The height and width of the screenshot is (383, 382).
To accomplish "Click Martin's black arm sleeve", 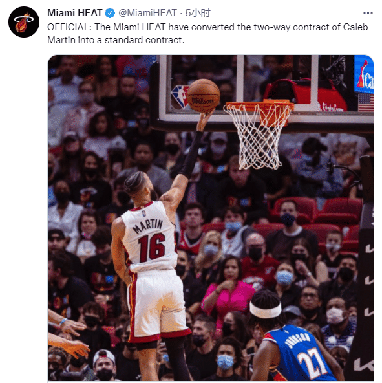I will pyautogui.click(x=192, y=155).
